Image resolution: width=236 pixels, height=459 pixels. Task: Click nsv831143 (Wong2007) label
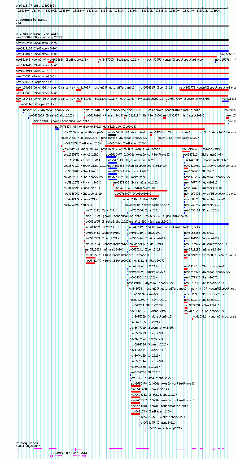[x=32, y=60]
